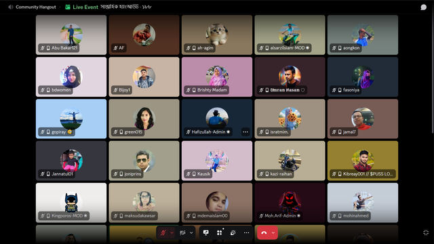
Task: Open the activities launcher icon
Action: 220,233
